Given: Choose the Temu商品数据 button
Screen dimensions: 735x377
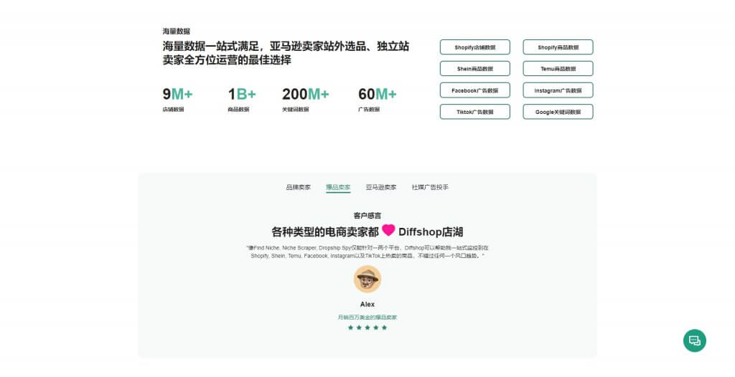Looking at the screenshot, I should [x=558, y=69].
